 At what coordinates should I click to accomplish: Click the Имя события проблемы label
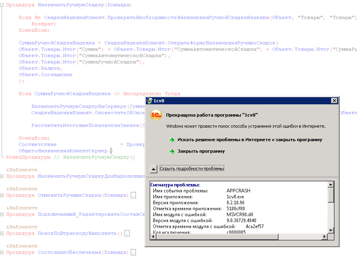pyautogui.click(x=180, y=191)
